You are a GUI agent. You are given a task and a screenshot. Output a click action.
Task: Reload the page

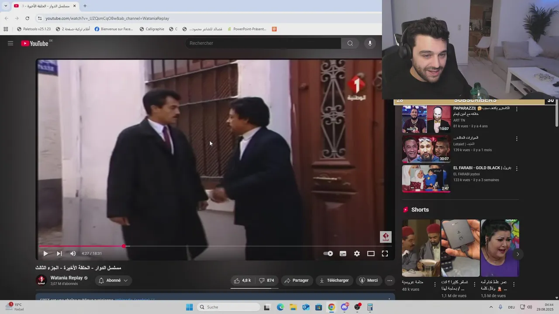27,18
